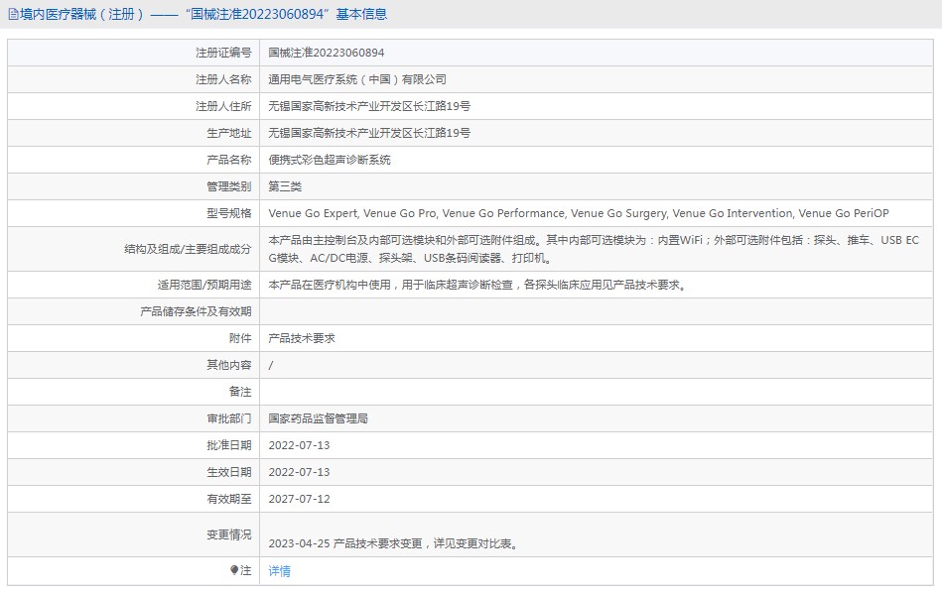942x593 pixels.
Task: Select registration number 国械注准20223060894 in the table
Action: point(327,53)
